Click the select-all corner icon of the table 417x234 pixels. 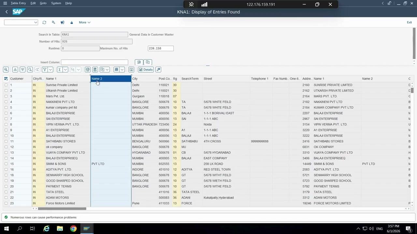click(x=6, y=79)
